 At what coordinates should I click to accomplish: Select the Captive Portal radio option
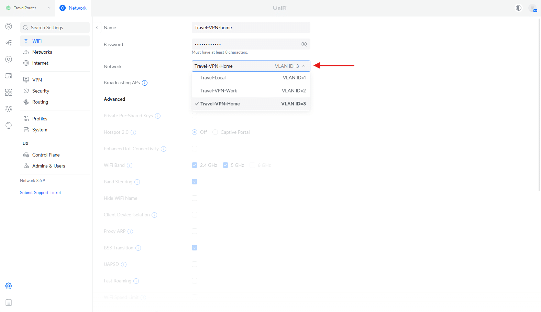pyautogui.click(x=215, y=132)
